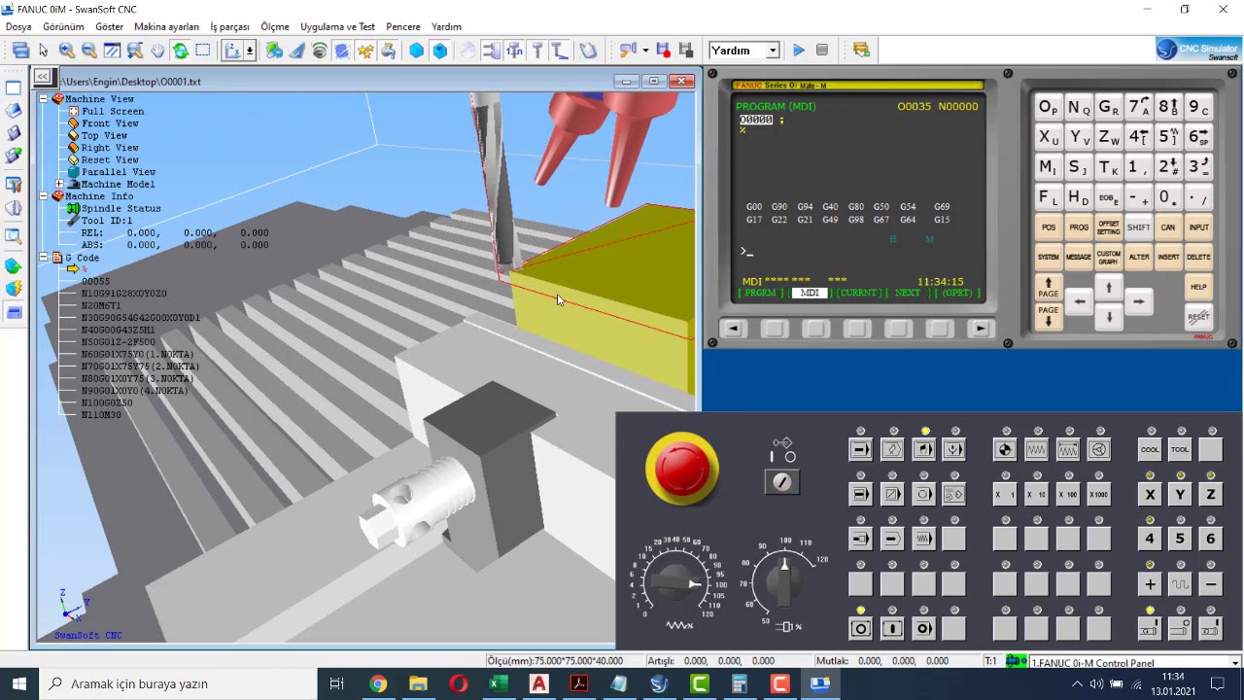Click the RESET key on FANUC keypad

pyautogui.click(x=1199, y=316)
